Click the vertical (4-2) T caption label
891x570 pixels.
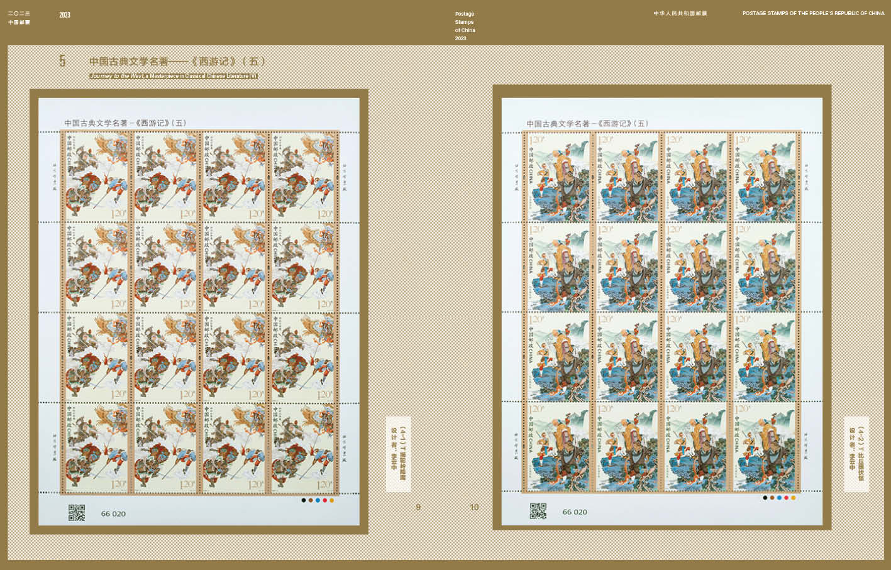[856, 454]
